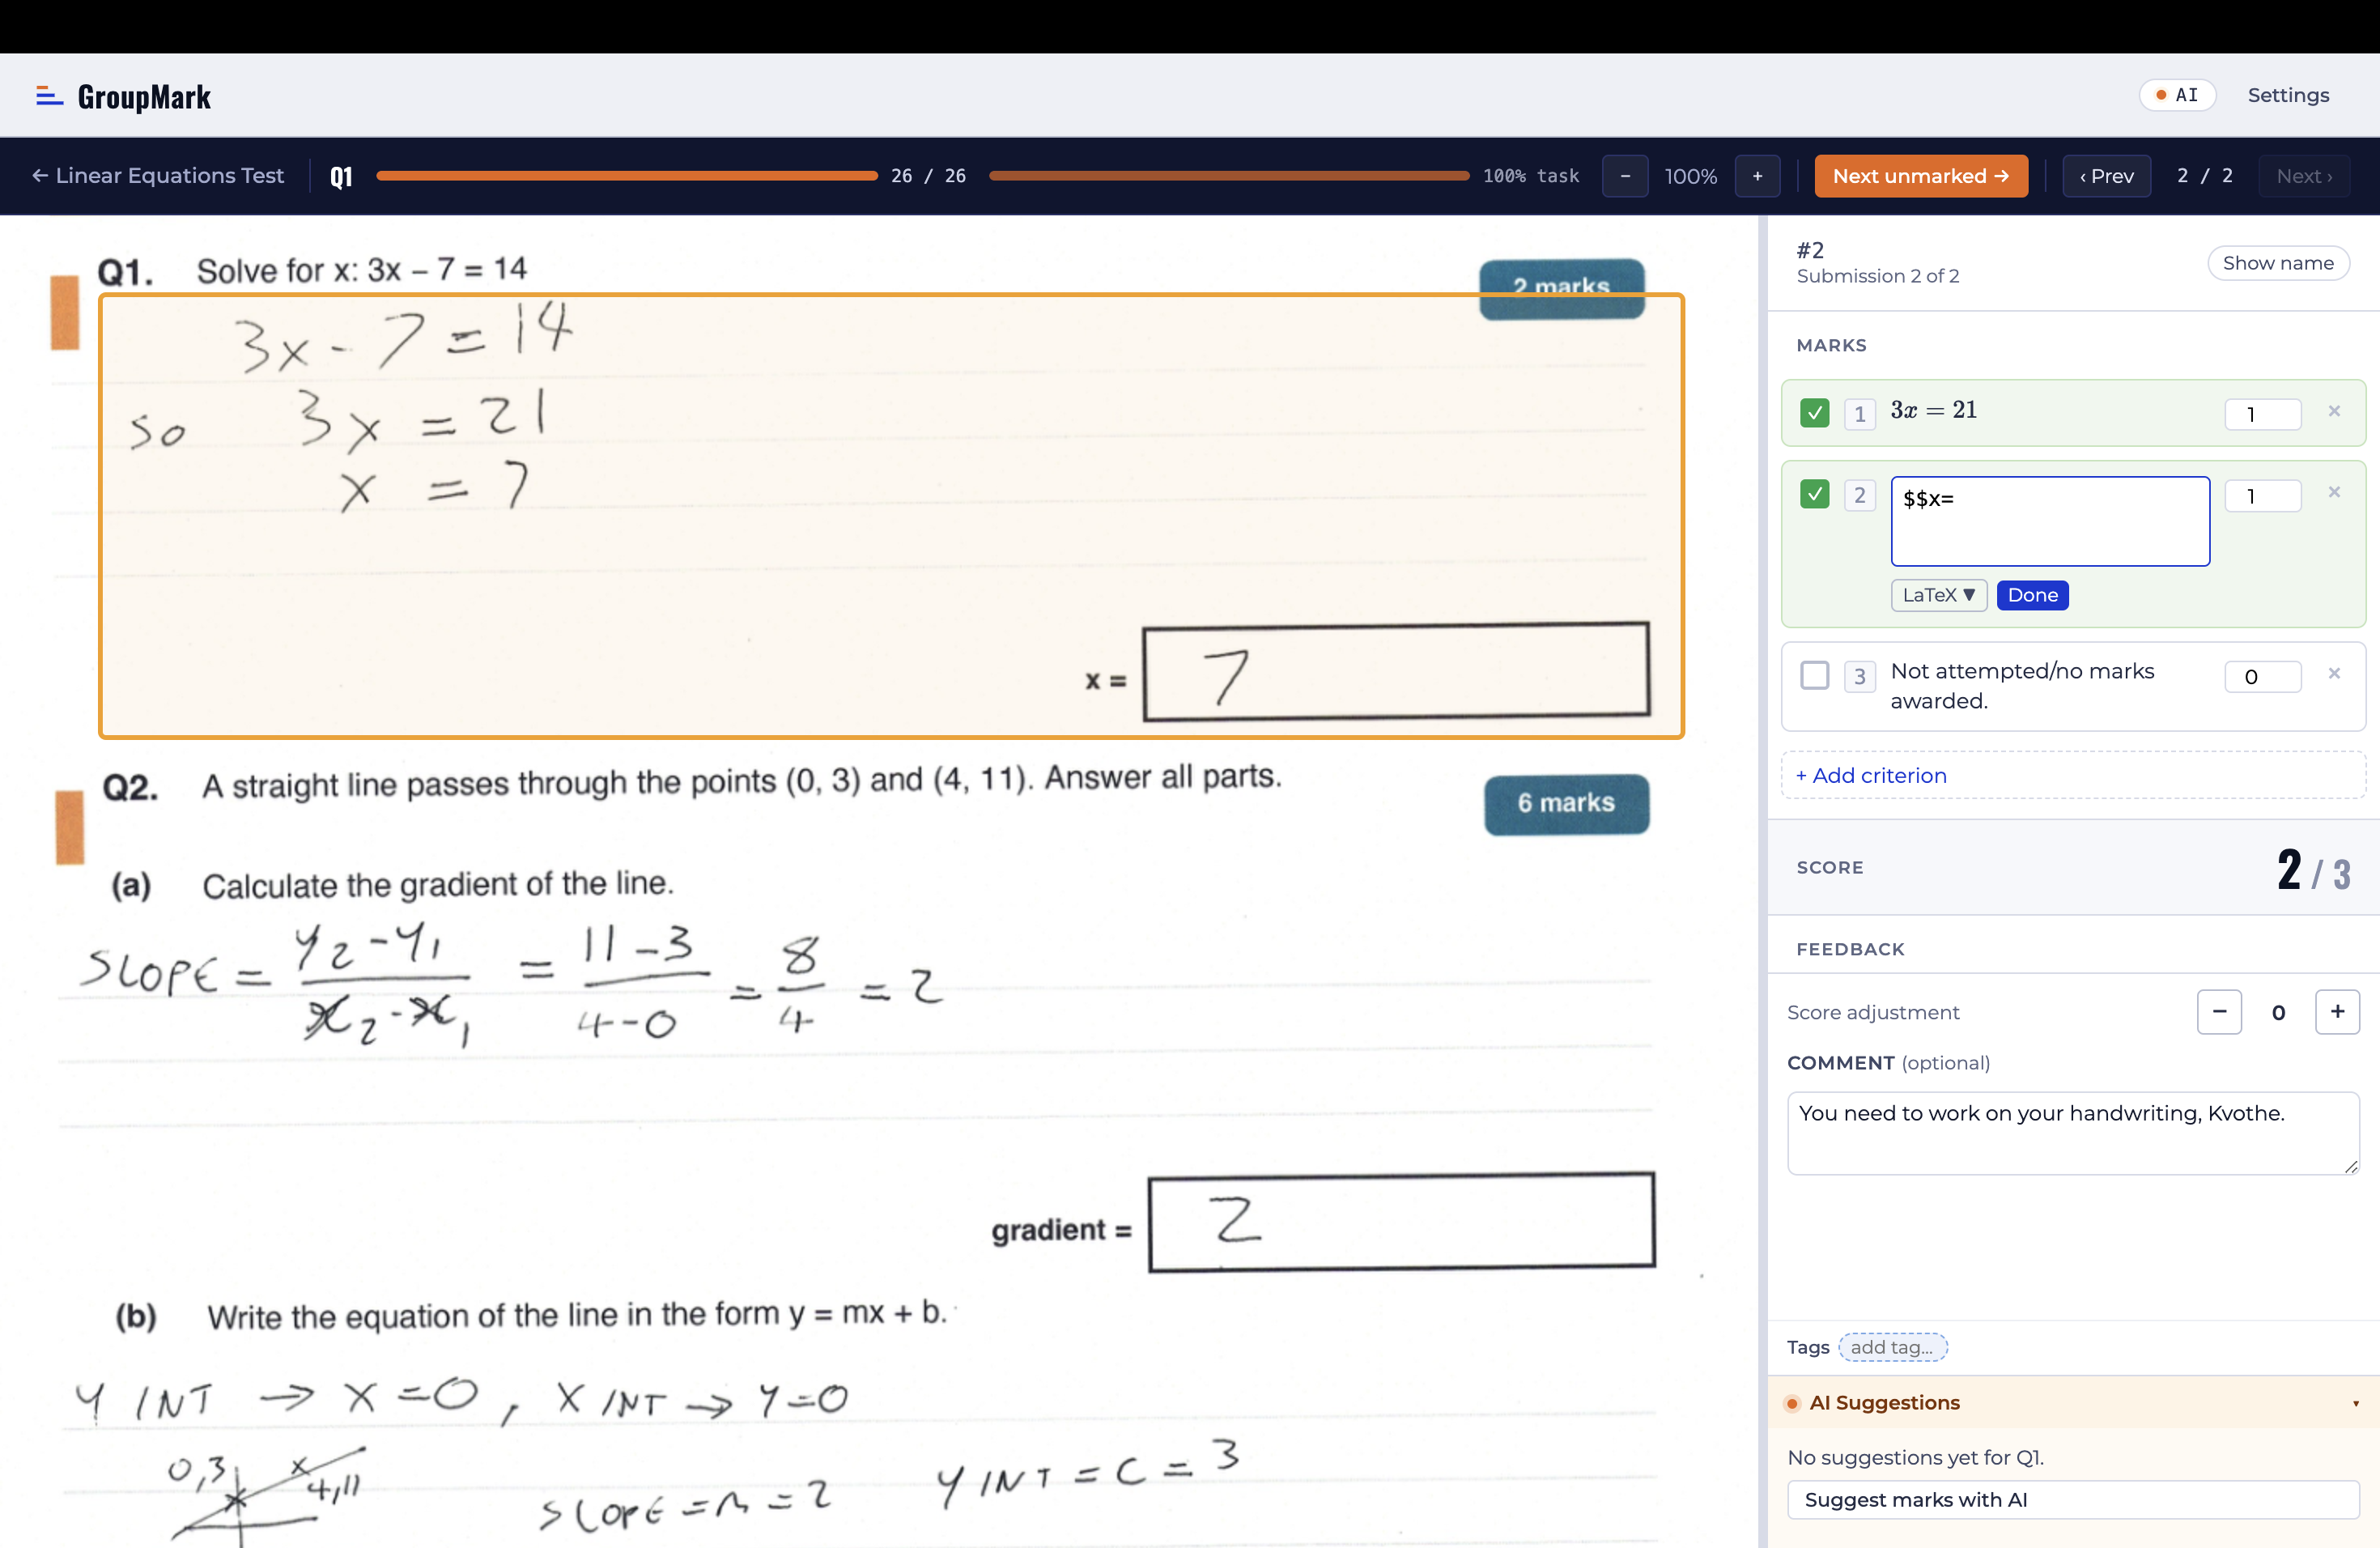Click the 100% task progress bar
The image size is (2380, 1548).
click(x=1228, y=176)
